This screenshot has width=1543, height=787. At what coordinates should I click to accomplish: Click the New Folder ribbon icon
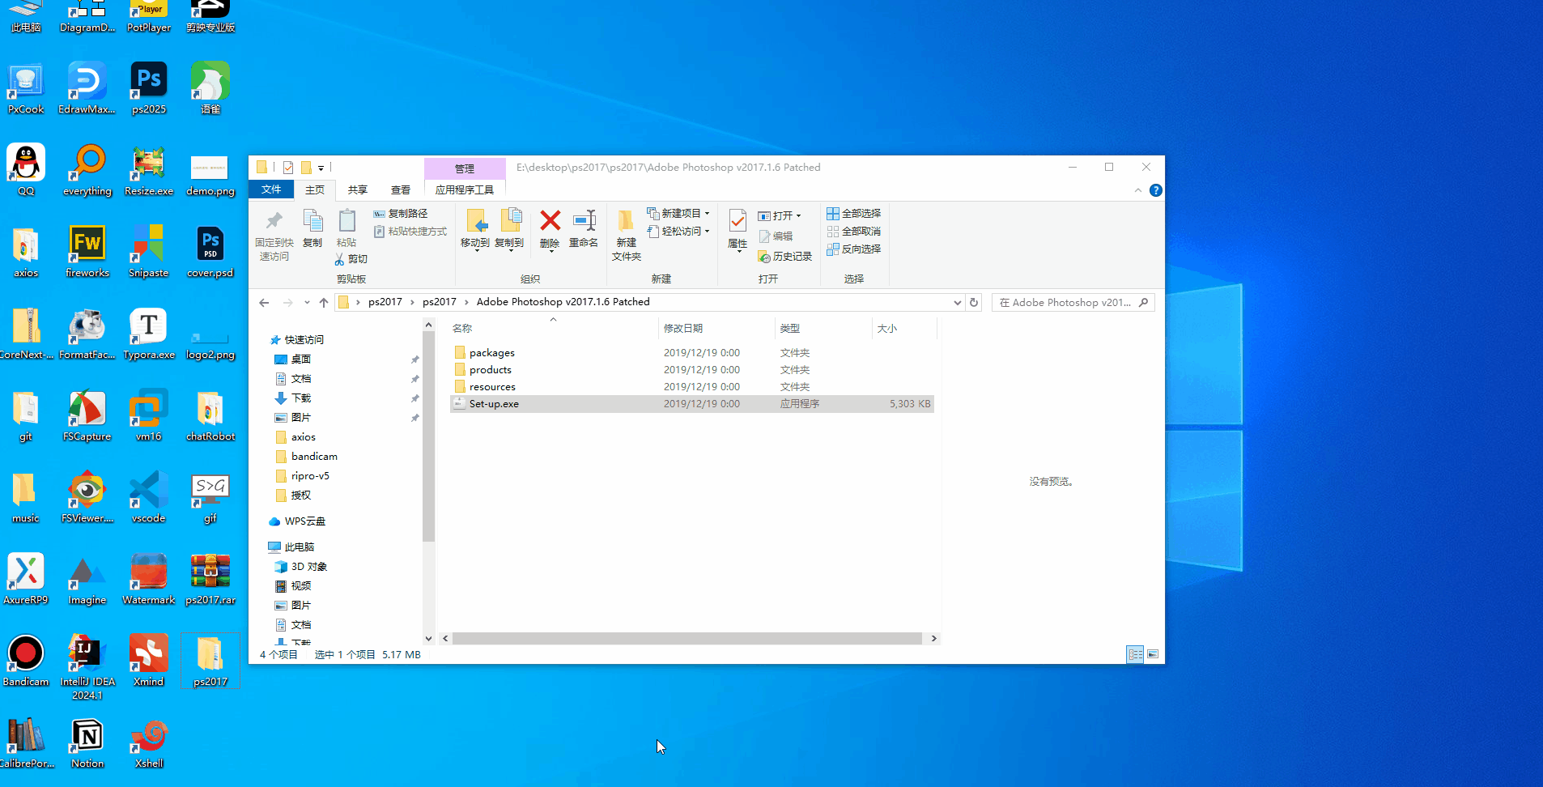(x=626, y=221)
